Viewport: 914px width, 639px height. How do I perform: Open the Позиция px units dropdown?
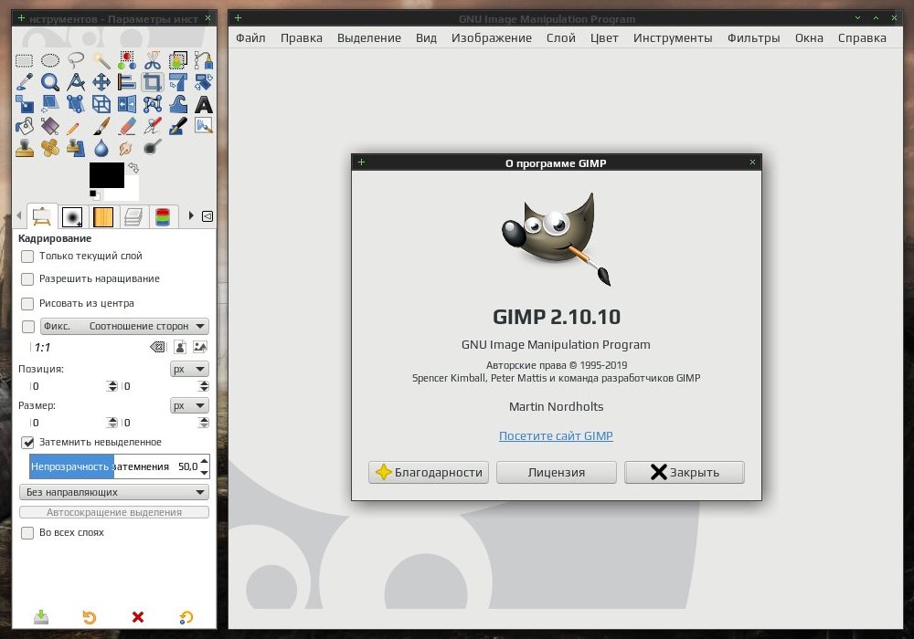189,369
